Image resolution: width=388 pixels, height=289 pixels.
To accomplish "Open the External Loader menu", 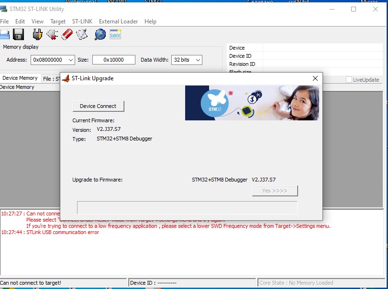I will point(118,21).
